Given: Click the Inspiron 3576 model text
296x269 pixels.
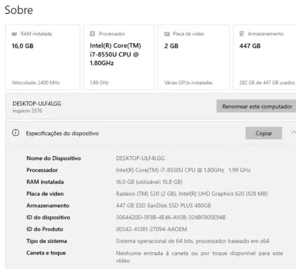Looking at the screenshot, I should 27,111.
